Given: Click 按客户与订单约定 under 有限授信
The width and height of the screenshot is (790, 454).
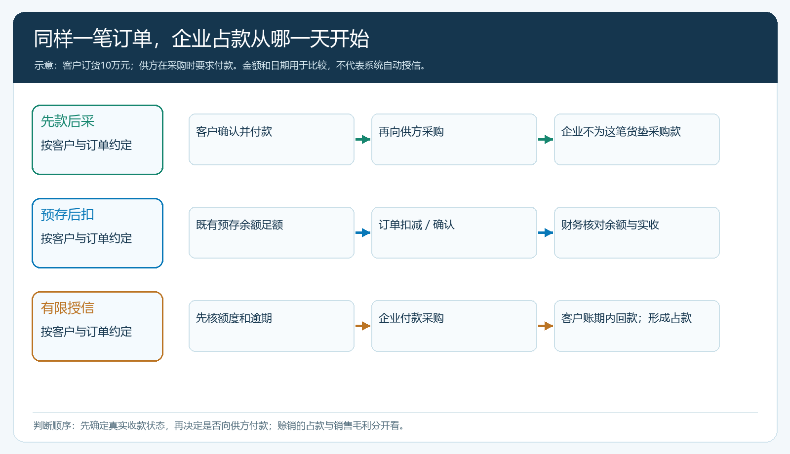Looking at the screenshot, I should point(86,332).
